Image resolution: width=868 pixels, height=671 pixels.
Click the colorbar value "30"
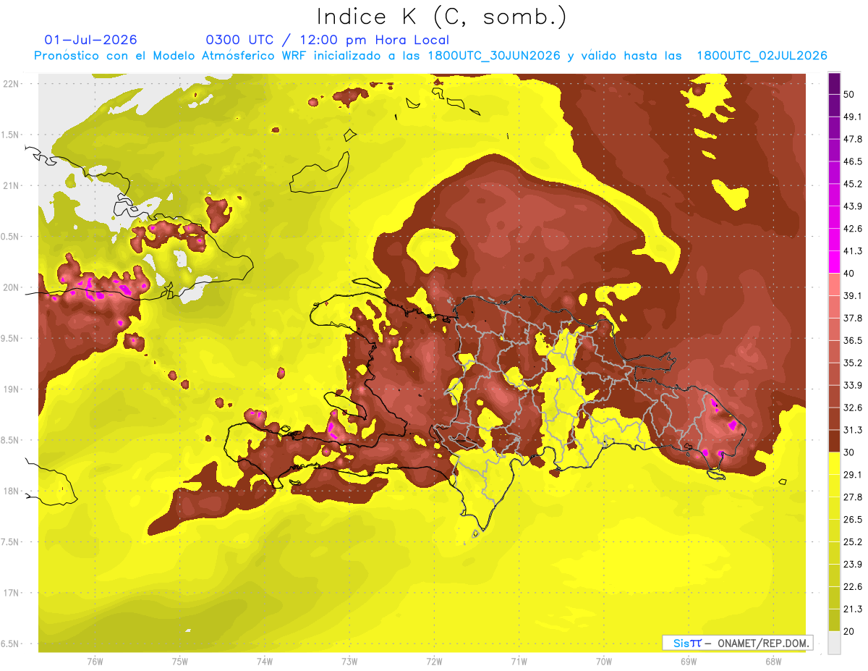pyautogui.click(x=849, y=452)
